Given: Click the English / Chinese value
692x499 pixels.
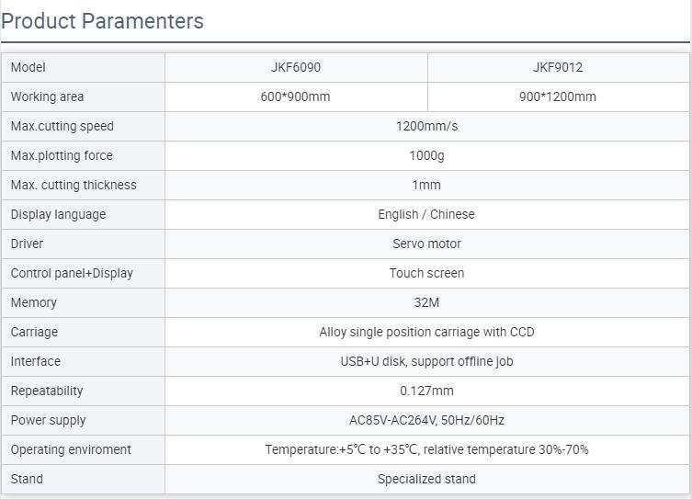Looking at the screenshot, I should tap(426, 214).
